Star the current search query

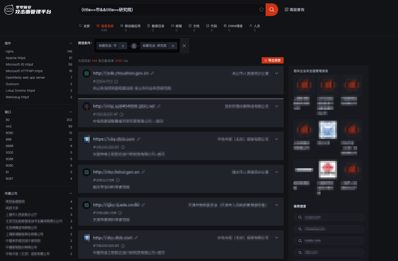click(261, 10)
